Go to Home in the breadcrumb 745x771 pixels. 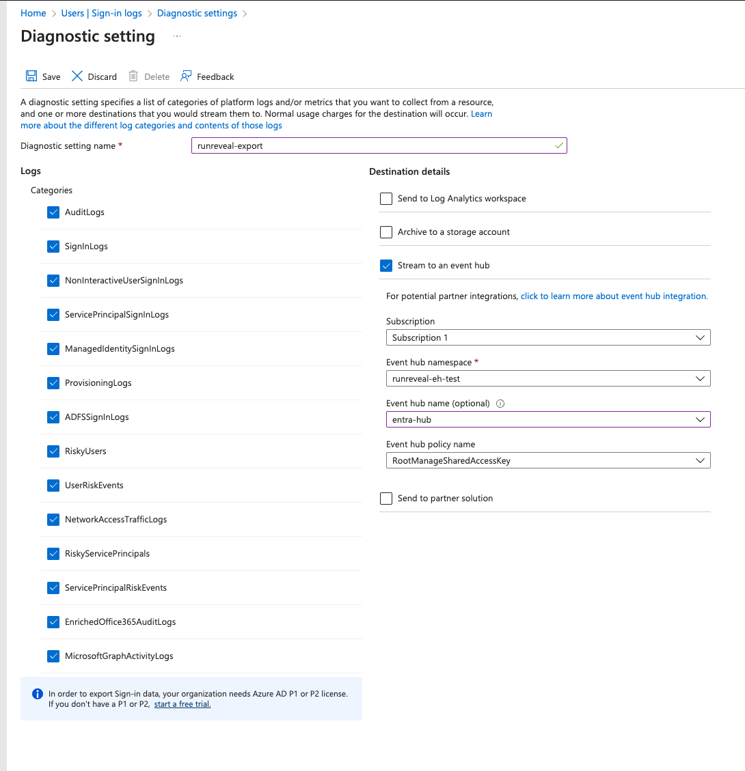pos(33,13)
